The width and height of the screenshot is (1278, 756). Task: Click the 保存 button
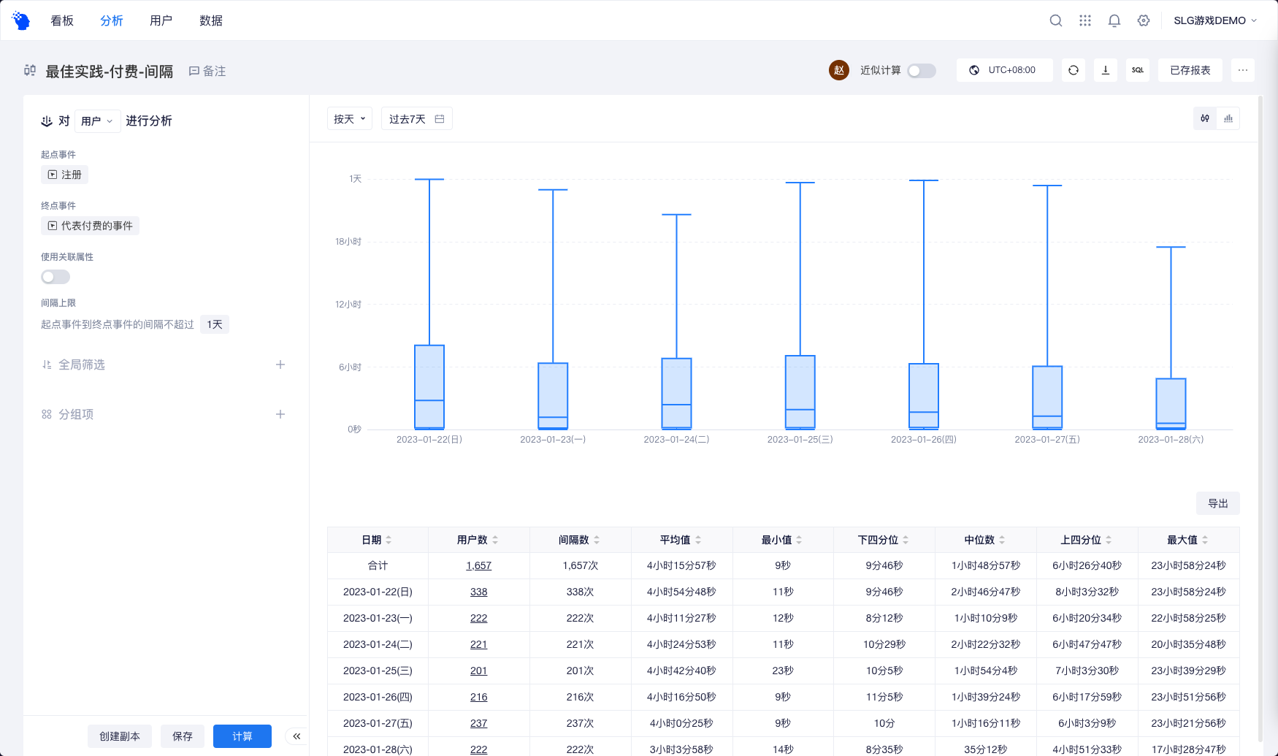[x=183, y=736]
